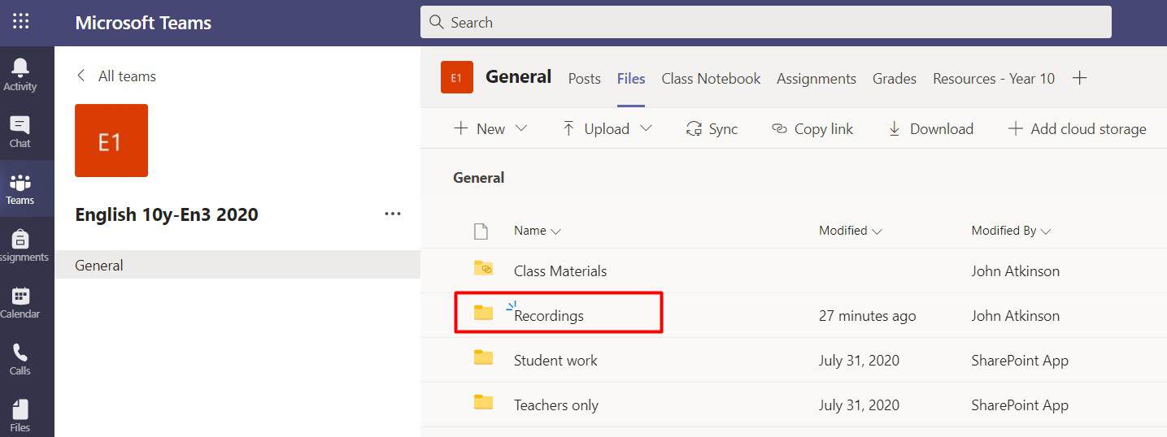The image size is (1167, 437).
Task: Click the Class Materials folder icon
Action: (x=483, y=267)
